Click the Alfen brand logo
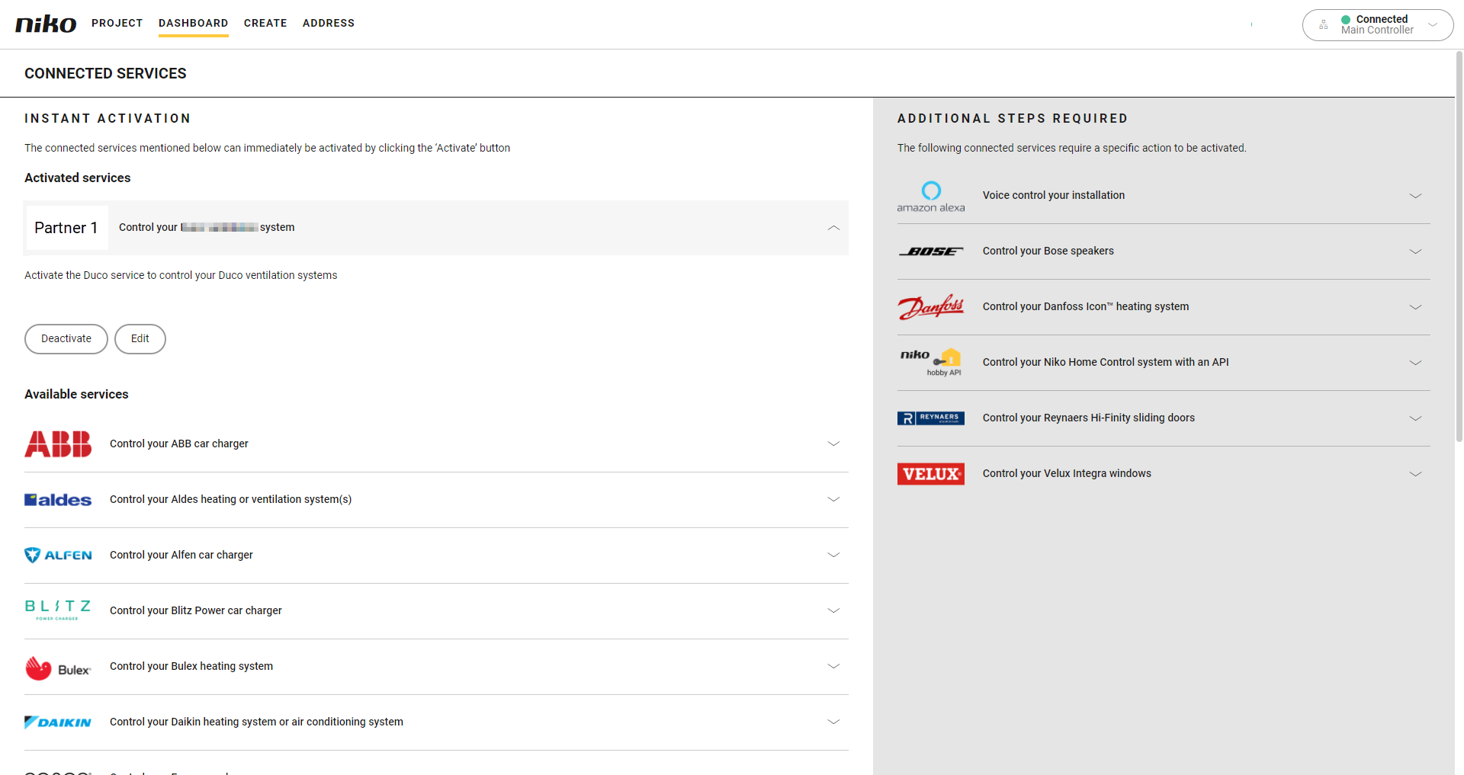 (x=58, y=555)
